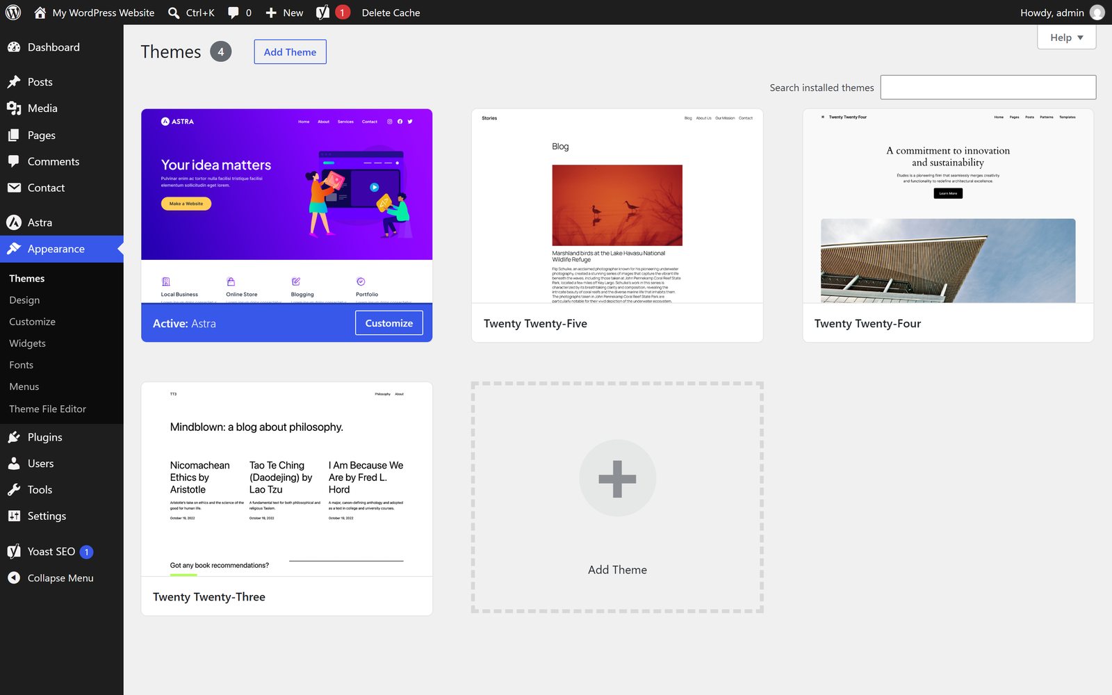Open the Fonts submenu item
Image resolution: width=1112 pixels, height=695 pixels.
21,365
